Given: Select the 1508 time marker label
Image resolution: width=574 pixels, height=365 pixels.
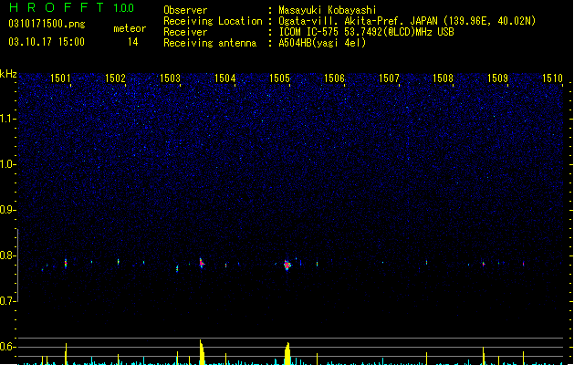Looking at the screenshot, I should click(x=443, y=78).
